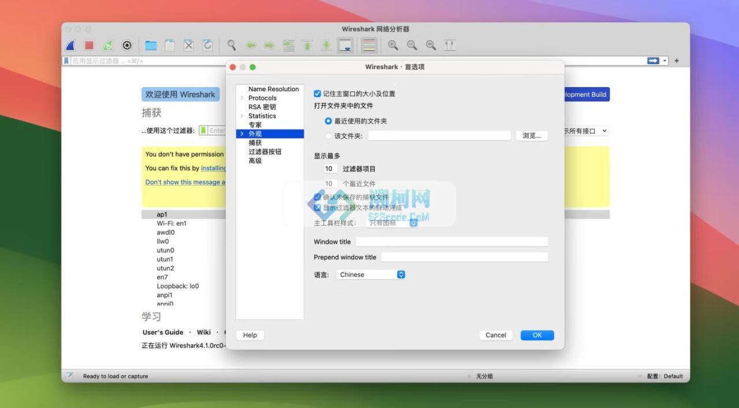
Task: Add filter button with plus icon
Action: click(x=677, y=61)
